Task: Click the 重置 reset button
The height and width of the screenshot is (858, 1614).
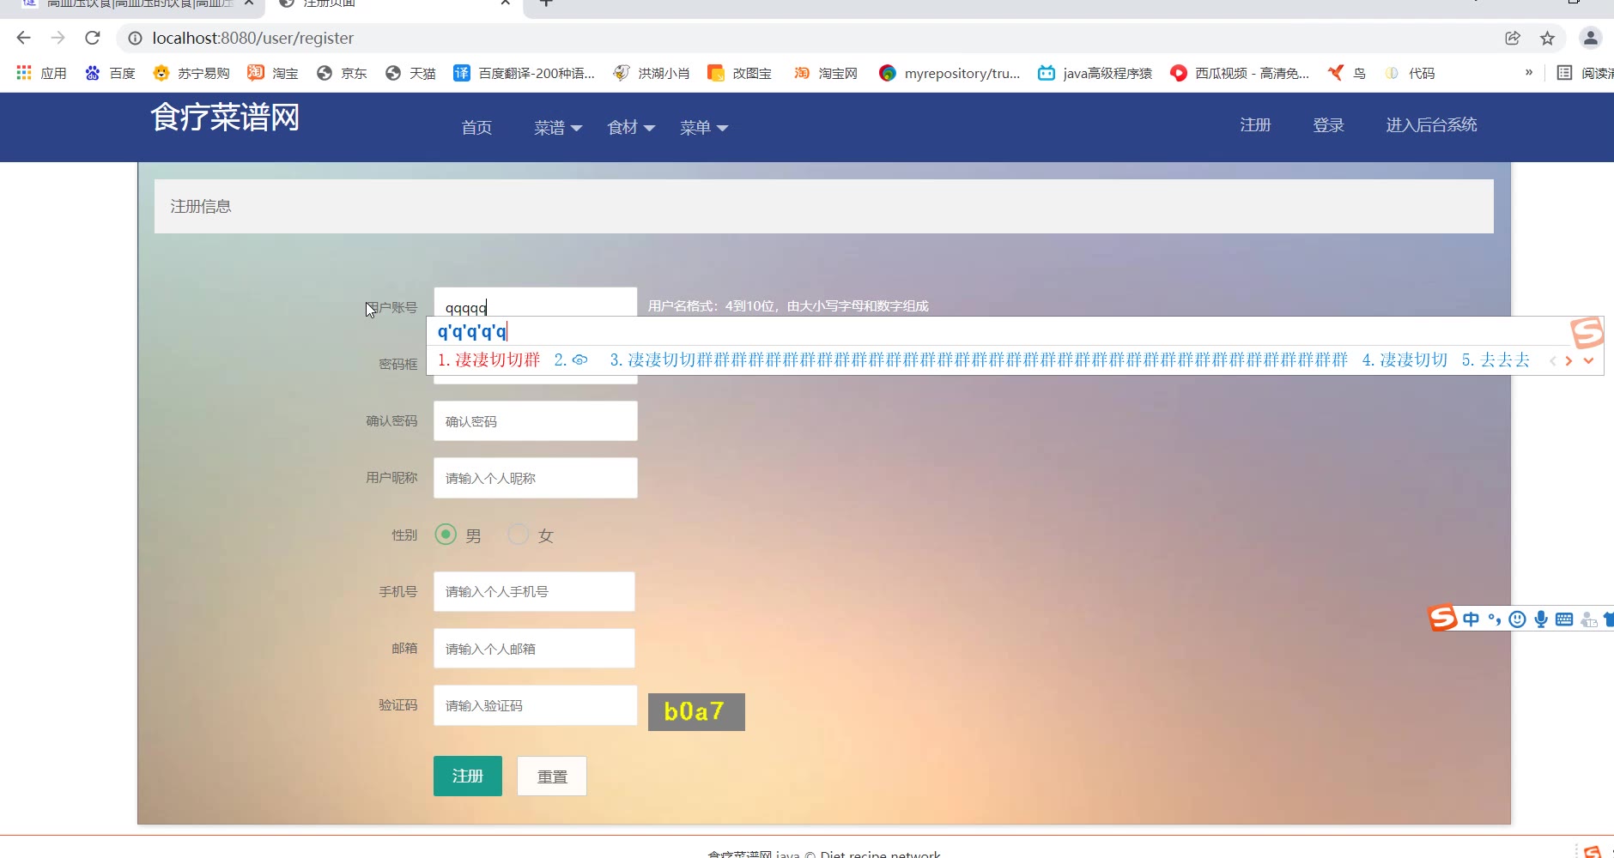Action: tap(552, 776)
